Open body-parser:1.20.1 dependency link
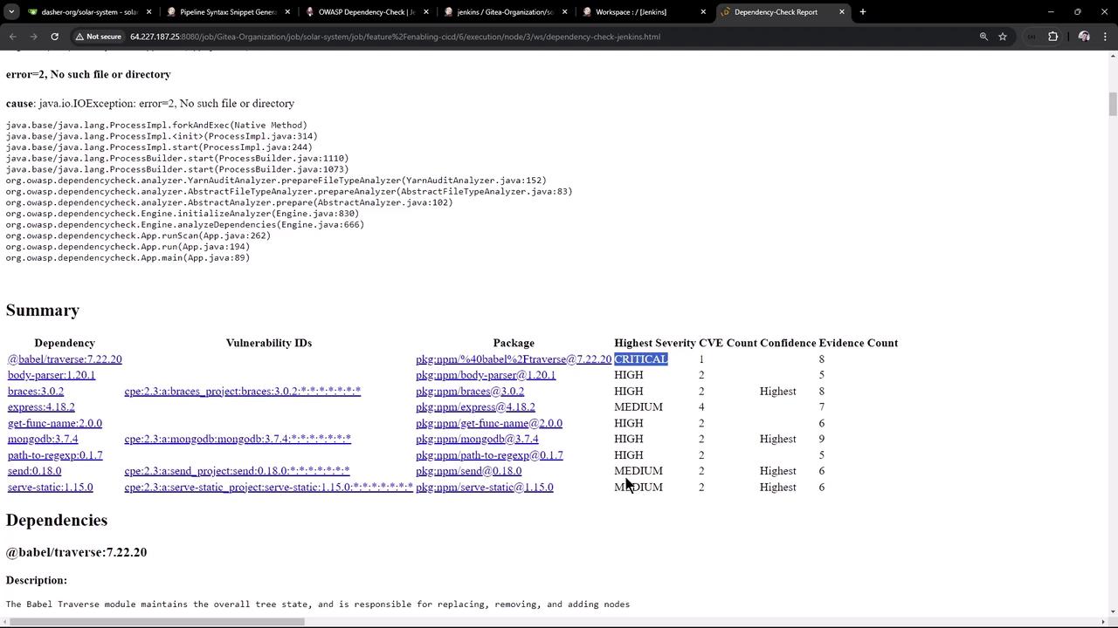 (x=52, y=375)
